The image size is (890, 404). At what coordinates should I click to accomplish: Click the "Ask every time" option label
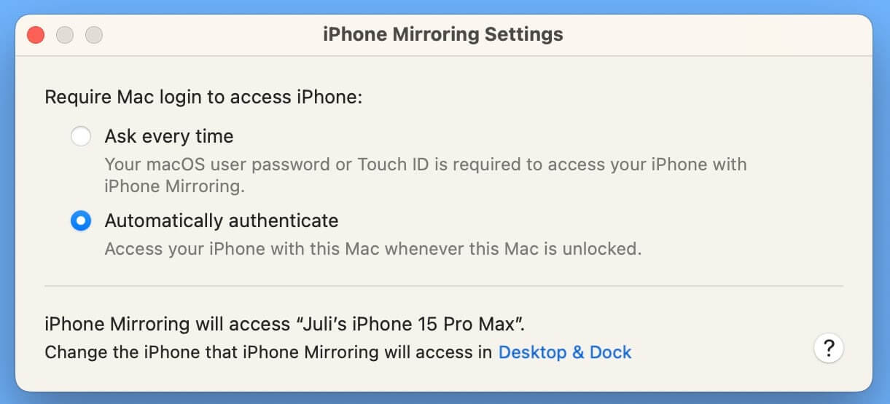tap(168, 136)
